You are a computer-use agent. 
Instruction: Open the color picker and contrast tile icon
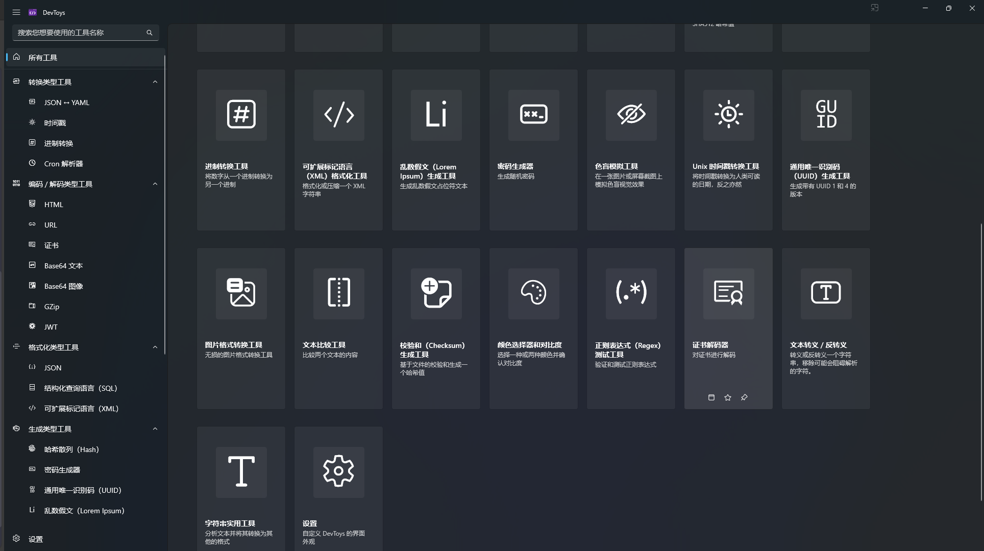[x=533, y=293]
